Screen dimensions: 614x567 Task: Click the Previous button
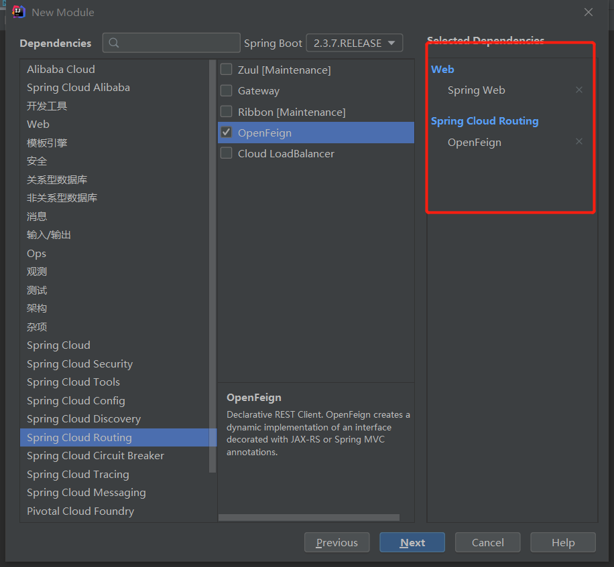pyautogui.click(x=336, y=542)
